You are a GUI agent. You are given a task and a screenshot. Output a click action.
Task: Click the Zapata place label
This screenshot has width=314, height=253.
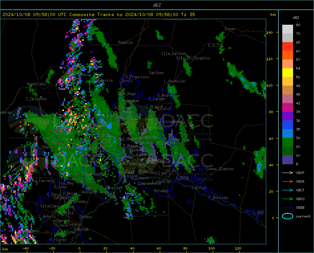click(85, 217)
